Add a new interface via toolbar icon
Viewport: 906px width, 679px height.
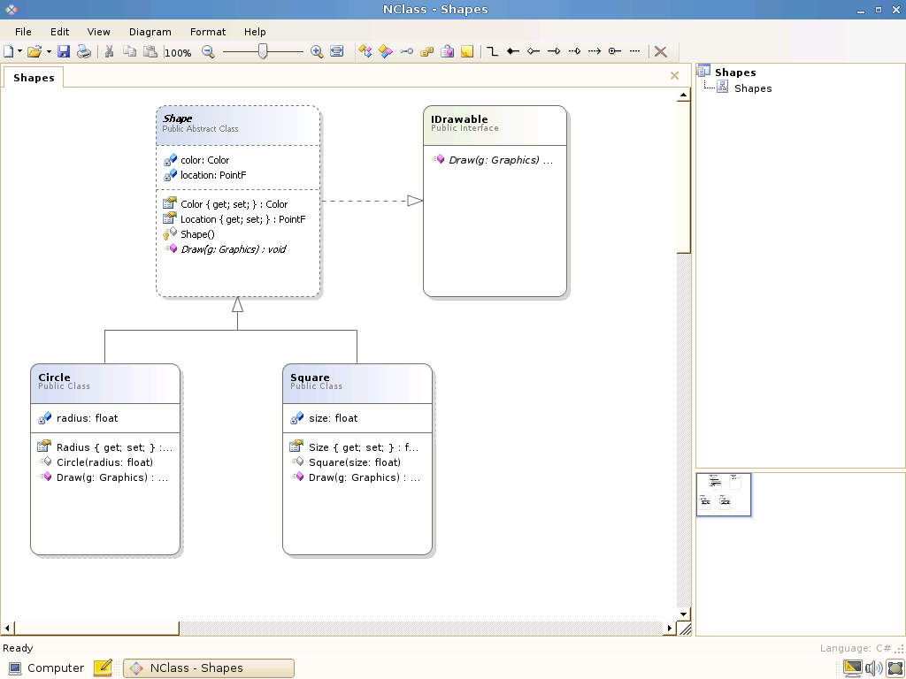click(x=406, y=51)
